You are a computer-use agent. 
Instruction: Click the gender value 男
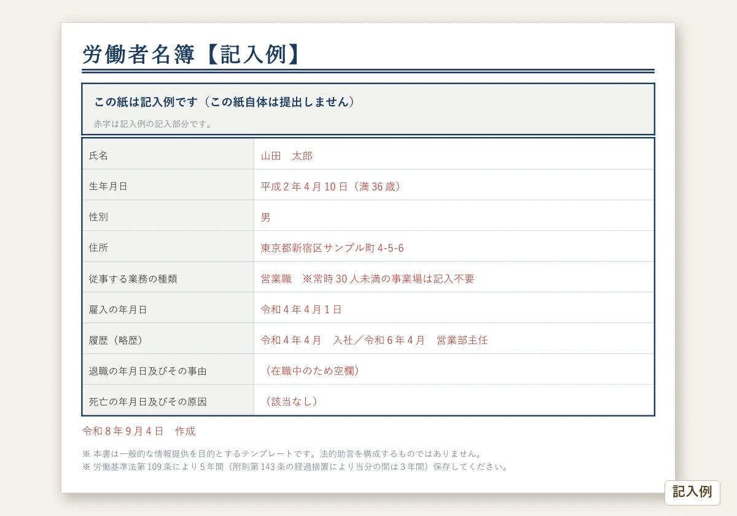(x=265, y=217)
